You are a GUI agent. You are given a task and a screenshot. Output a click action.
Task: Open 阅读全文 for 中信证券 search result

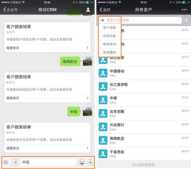pyautogui.click(x=47, y=148)
